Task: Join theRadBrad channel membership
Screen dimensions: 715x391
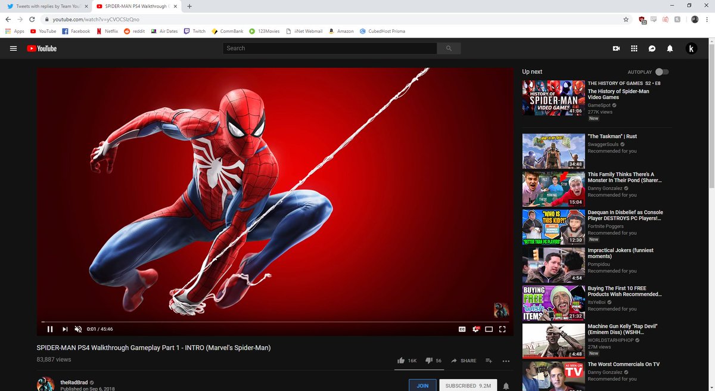Action: pos(422,385)
